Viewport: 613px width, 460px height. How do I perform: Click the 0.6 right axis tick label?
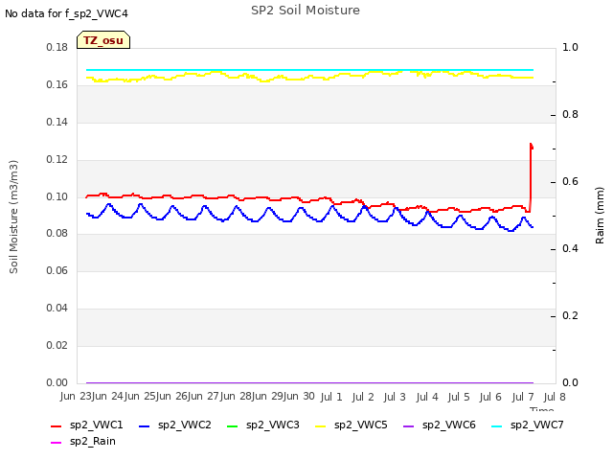[570, 181]
